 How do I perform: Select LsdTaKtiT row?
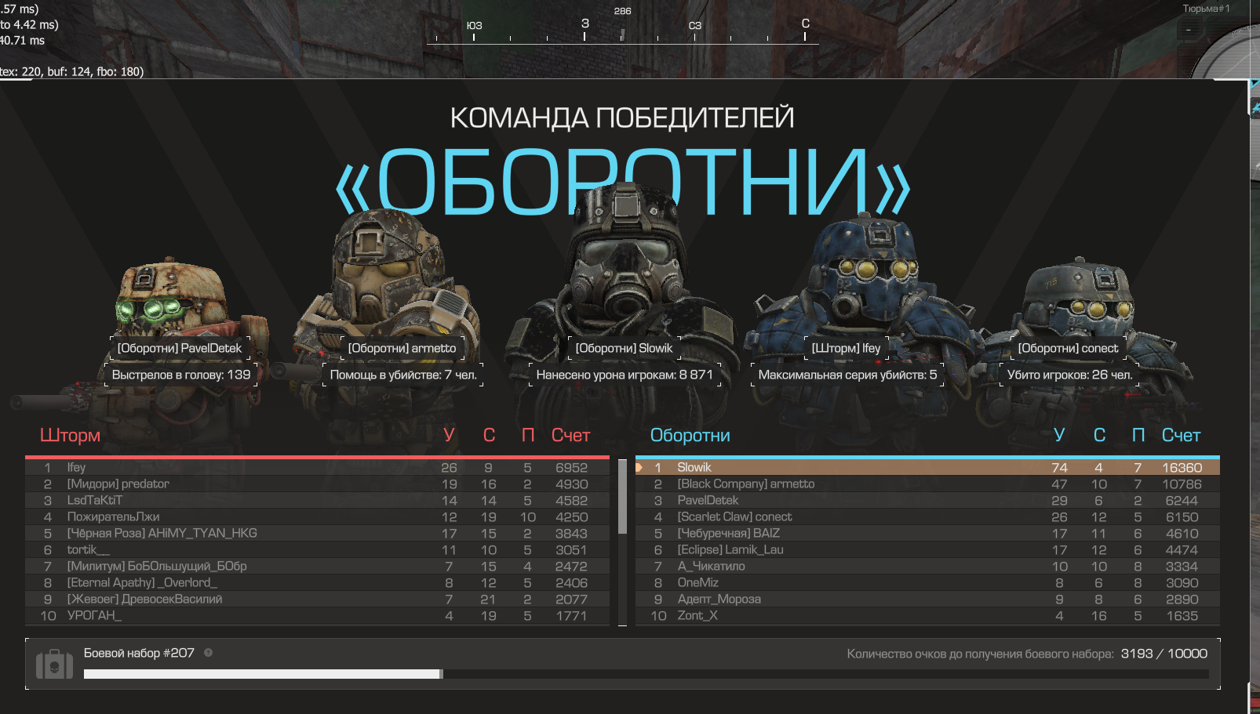coord(317,500)
